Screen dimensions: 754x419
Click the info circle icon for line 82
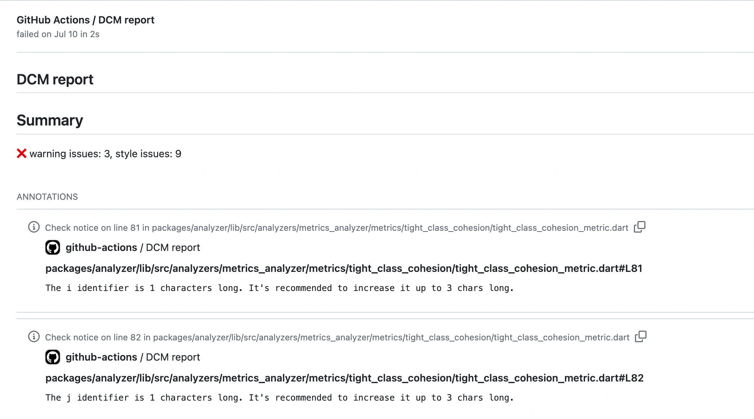pyautogui.click(x=33, y=337)
